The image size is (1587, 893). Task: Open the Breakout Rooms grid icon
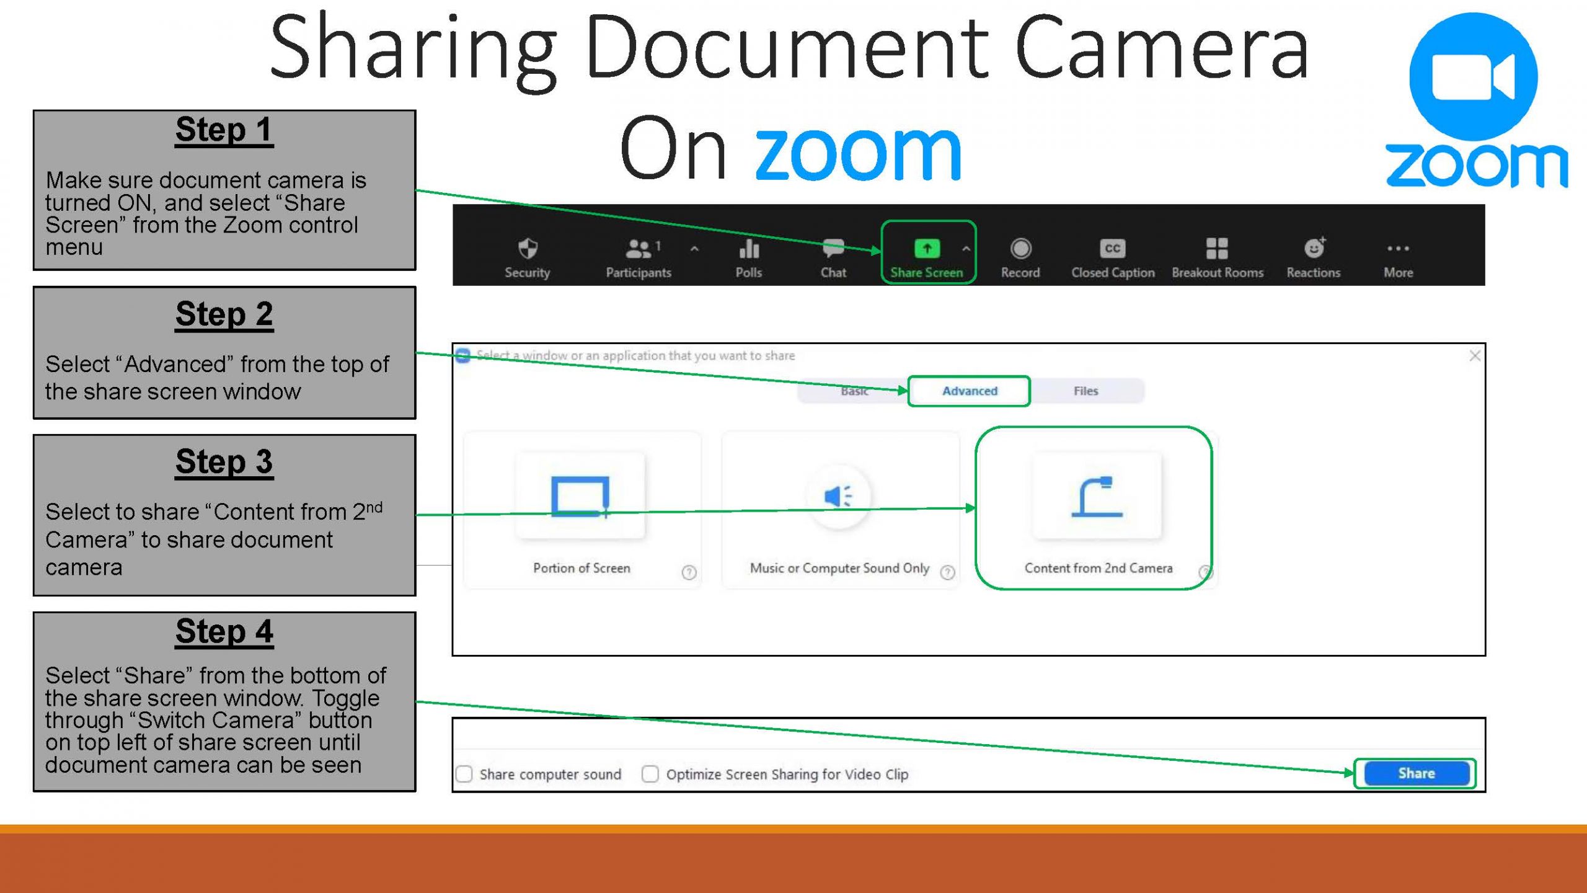(x=1217, y=249)
